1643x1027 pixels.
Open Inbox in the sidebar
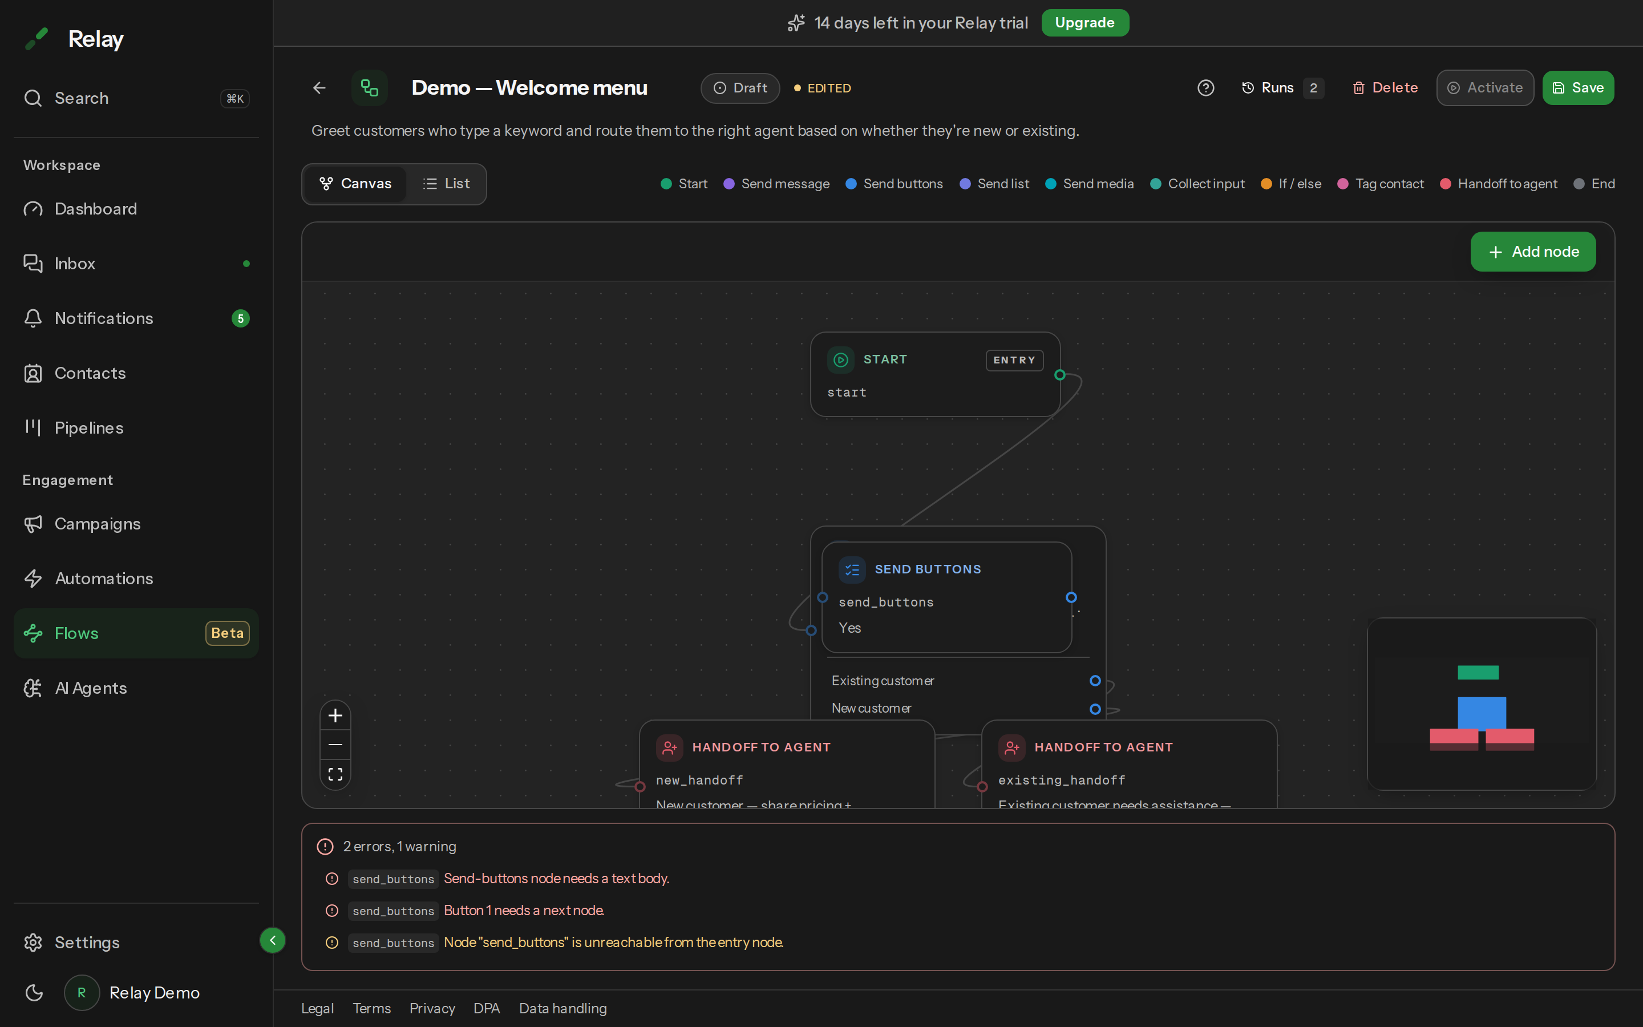136,264
